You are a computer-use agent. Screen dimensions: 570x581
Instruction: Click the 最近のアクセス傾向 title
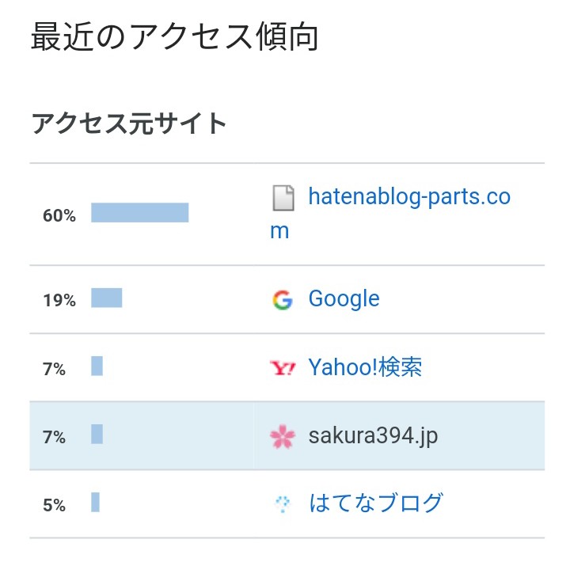click(174, 36)
